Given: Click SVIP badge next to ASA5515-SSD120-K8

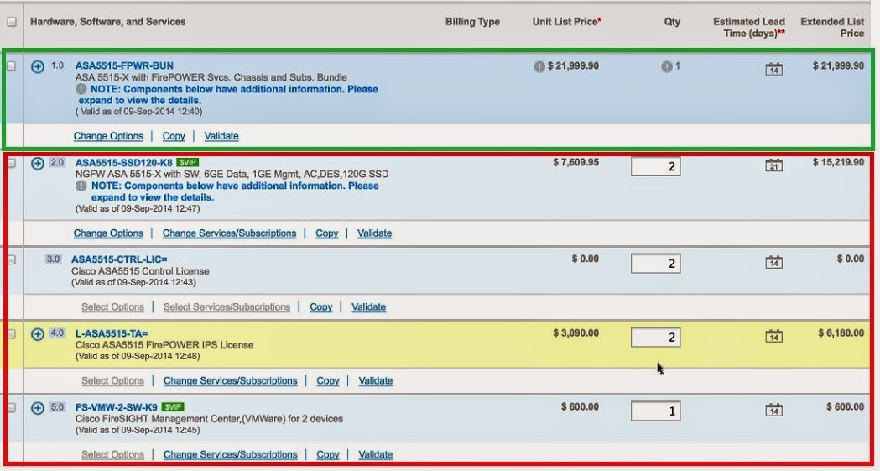Looking at the screenshot, I should pos(187,162).
